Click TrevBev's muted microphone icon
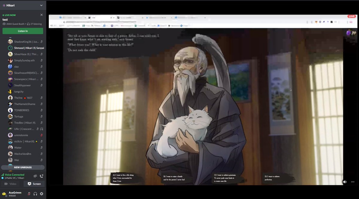359x199 pixels. [42, 123]
